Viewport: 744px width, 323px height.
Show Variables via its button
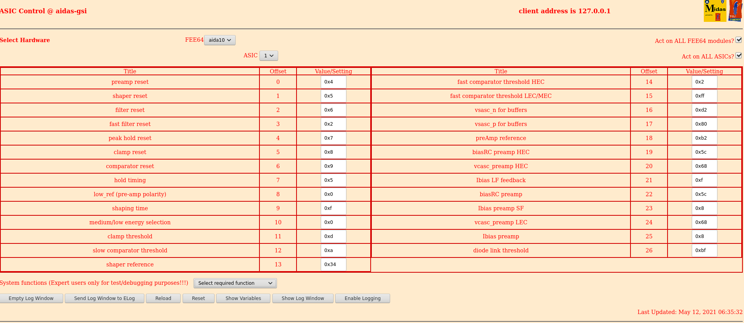point(243,298)
